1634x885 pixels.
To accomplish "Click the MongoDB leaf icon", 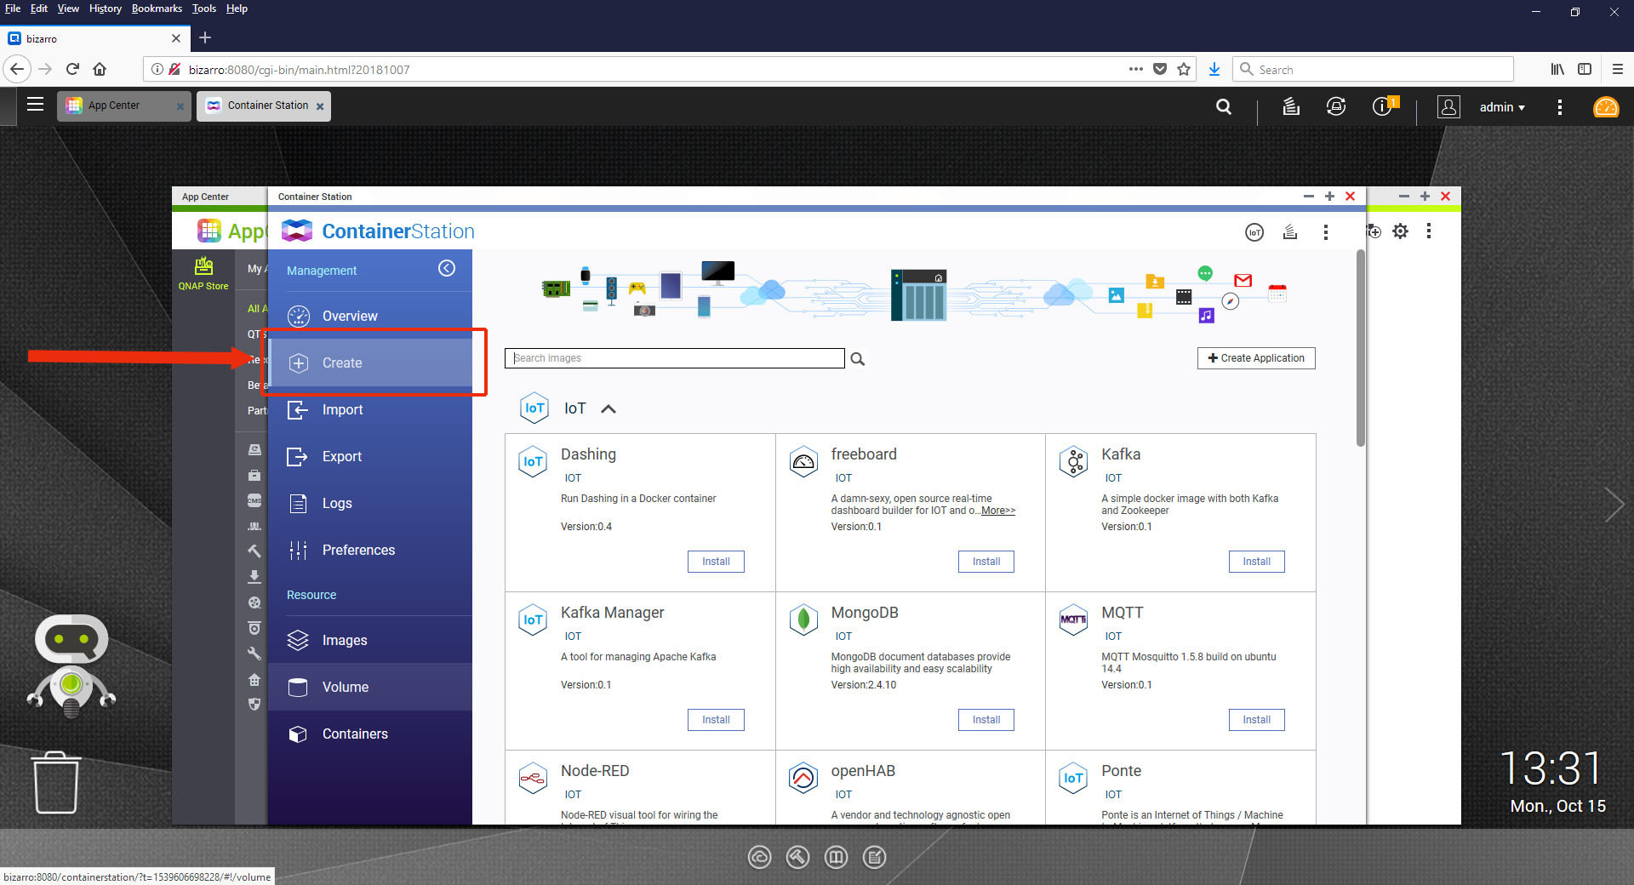I will (x=803, y=620).
